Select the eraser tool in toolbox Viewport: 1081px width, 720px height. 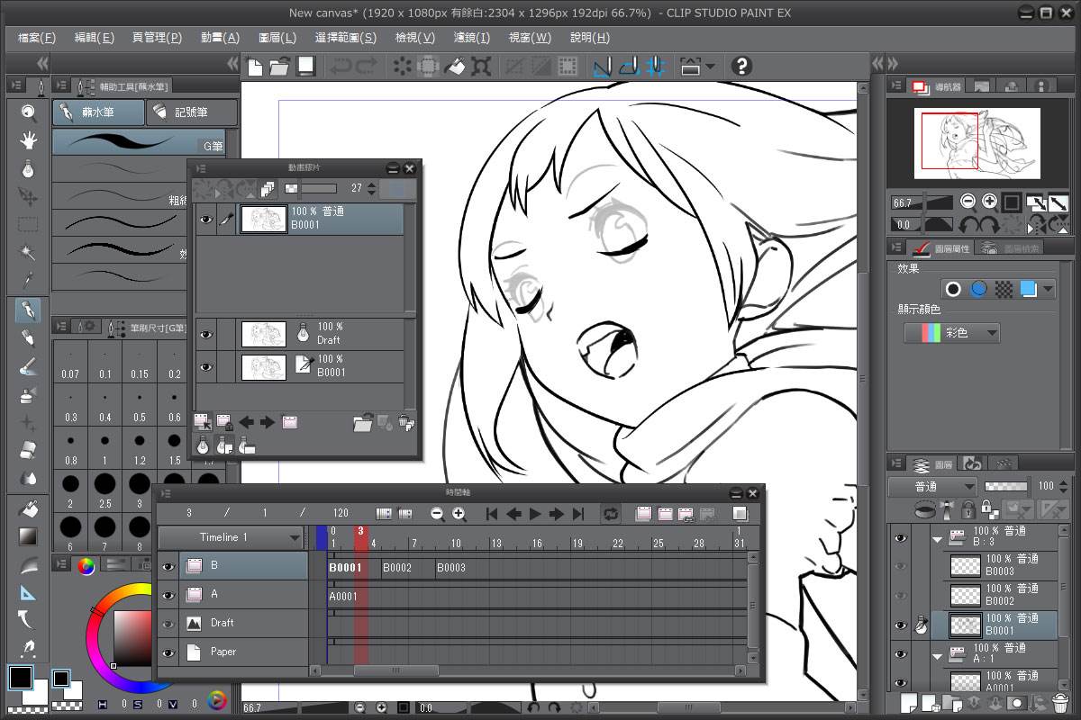tap(29, 447)
